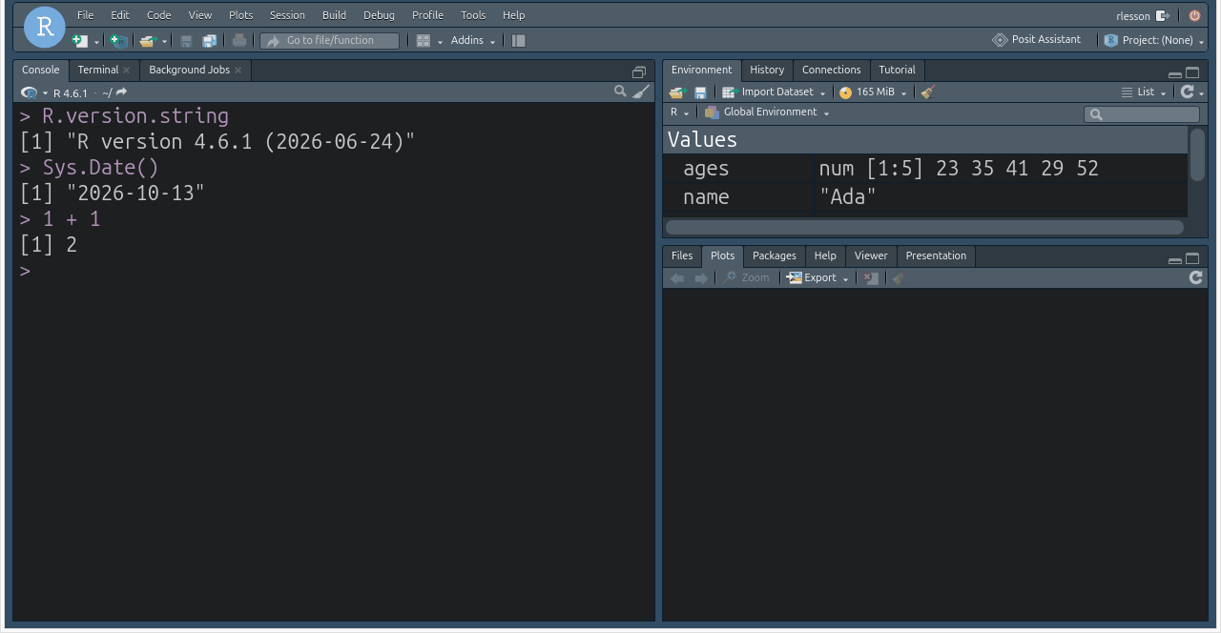The height and width of the screenshot is (633, 1221).
Task: Clear environment objects with broom icon
Action: coord(928,92)
